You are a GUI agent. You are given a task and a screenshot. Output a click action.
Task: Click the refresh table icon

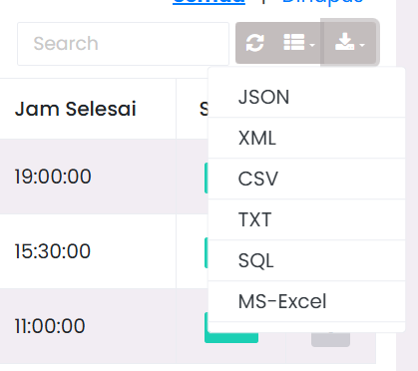(255, 43)
